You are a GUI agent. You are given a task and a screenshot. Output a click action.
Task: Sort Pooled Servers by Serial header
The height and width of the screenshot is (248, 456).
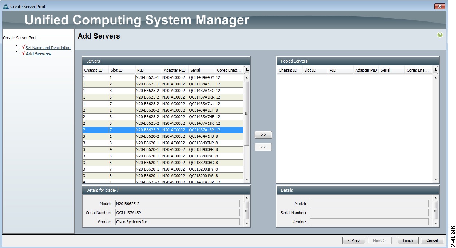(392, 70)
